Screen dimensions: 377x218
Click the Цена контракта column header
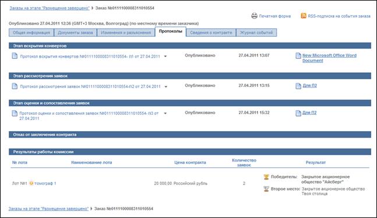click(190, 163)
